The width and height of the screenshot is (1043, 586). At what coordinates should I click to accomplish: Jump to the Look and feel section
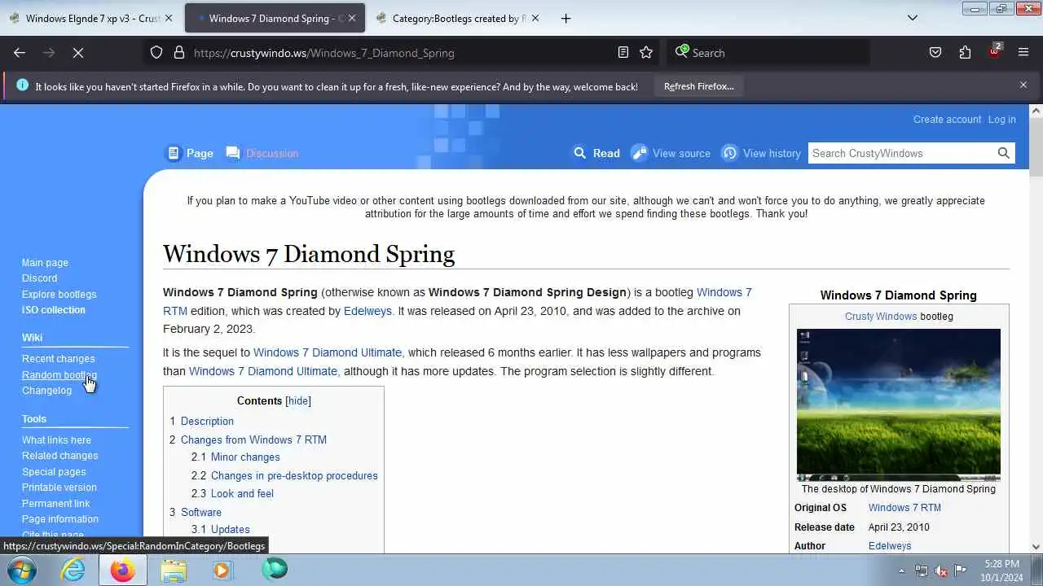pyautogui.click(x=242, y=494)
